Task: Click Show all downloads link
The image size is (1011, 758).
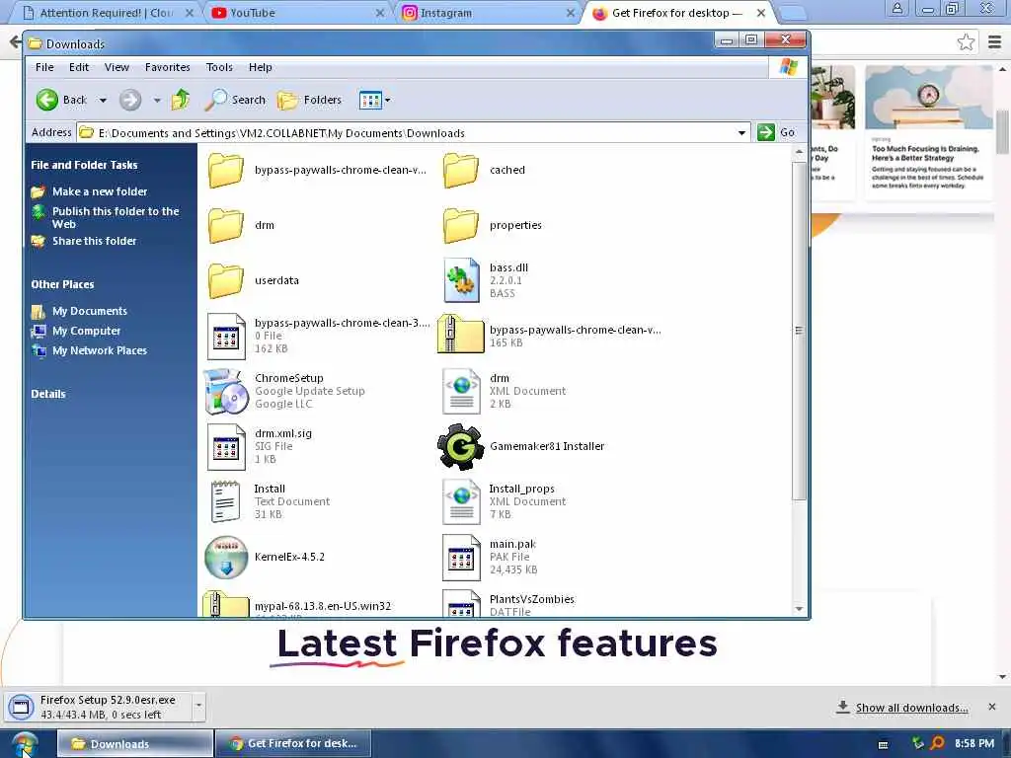Action: pyautogui.click(x=911, y=708)
